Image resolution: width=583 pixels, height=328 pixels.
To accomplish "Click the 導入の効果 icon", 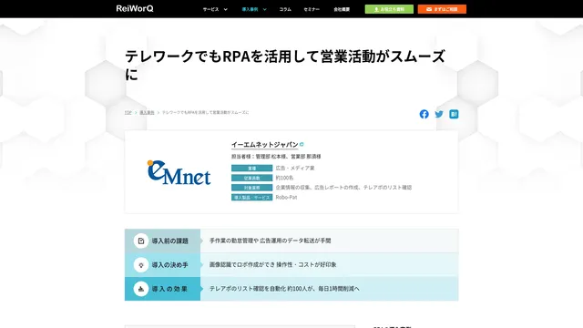I will tap(141, 289).
